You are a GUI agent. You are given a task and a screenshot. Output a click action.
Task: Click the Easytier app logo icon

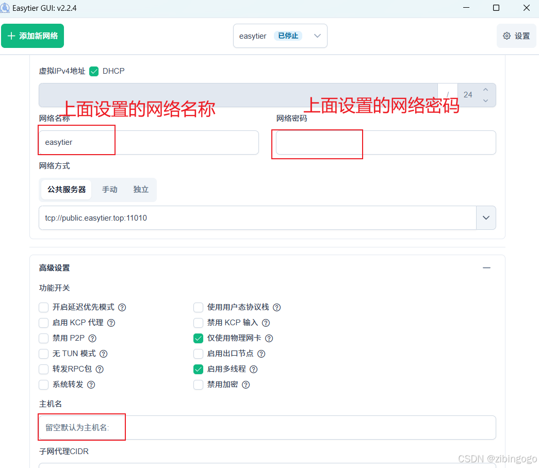5,8
